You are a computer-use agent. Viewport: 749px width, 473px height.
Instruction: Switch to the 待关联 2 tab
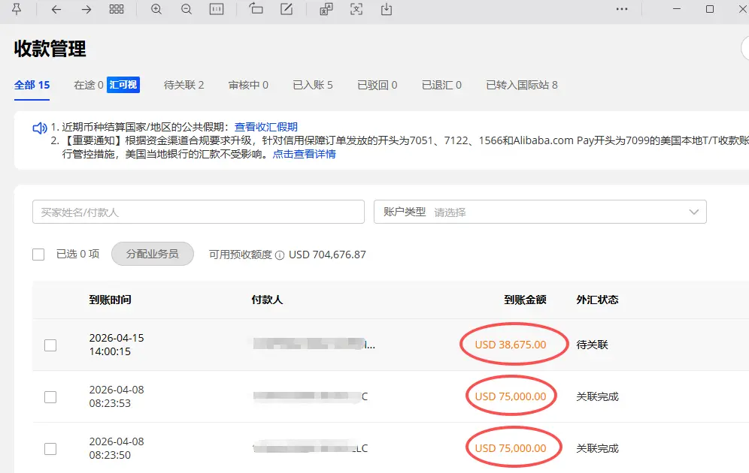pyautogui.click(x=183, y=85)
